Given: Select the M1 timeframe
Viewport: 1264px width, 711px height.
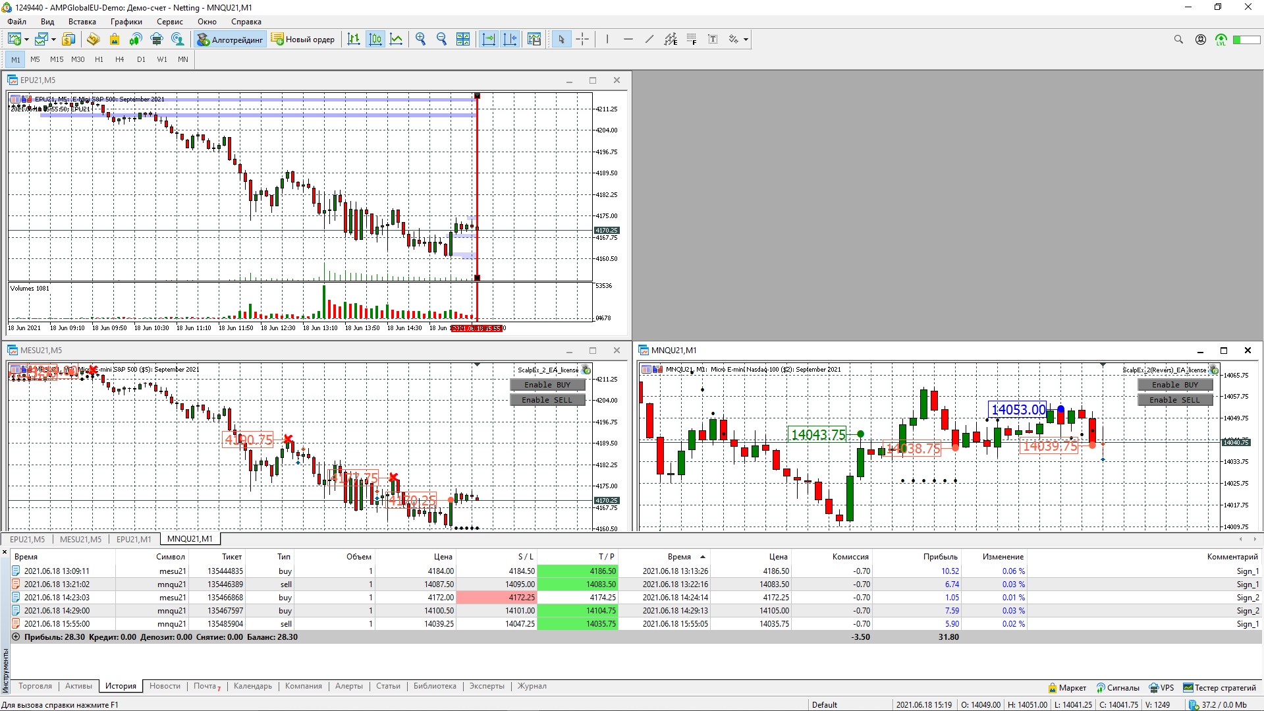Looking at the screenshot, I should [x=16, y=59].
